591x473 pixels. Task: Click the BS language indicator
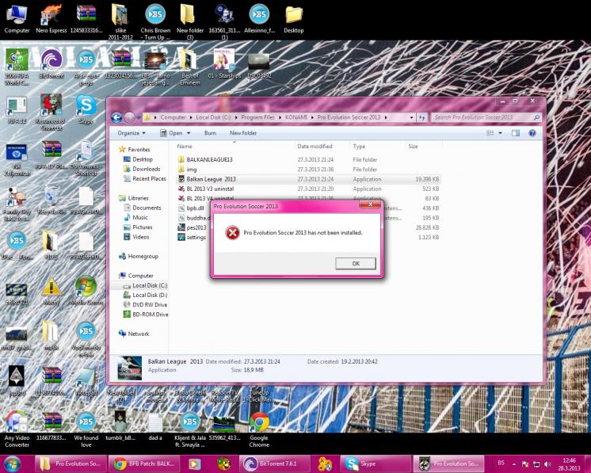pyautogui.click(x=501, y=463)
